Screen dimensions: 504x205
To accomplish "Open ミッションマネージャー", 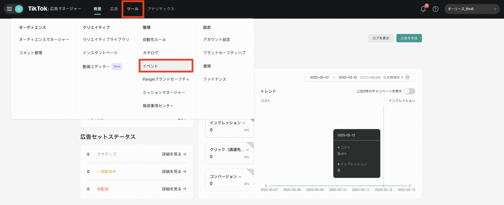I will (x=164, y=92).
